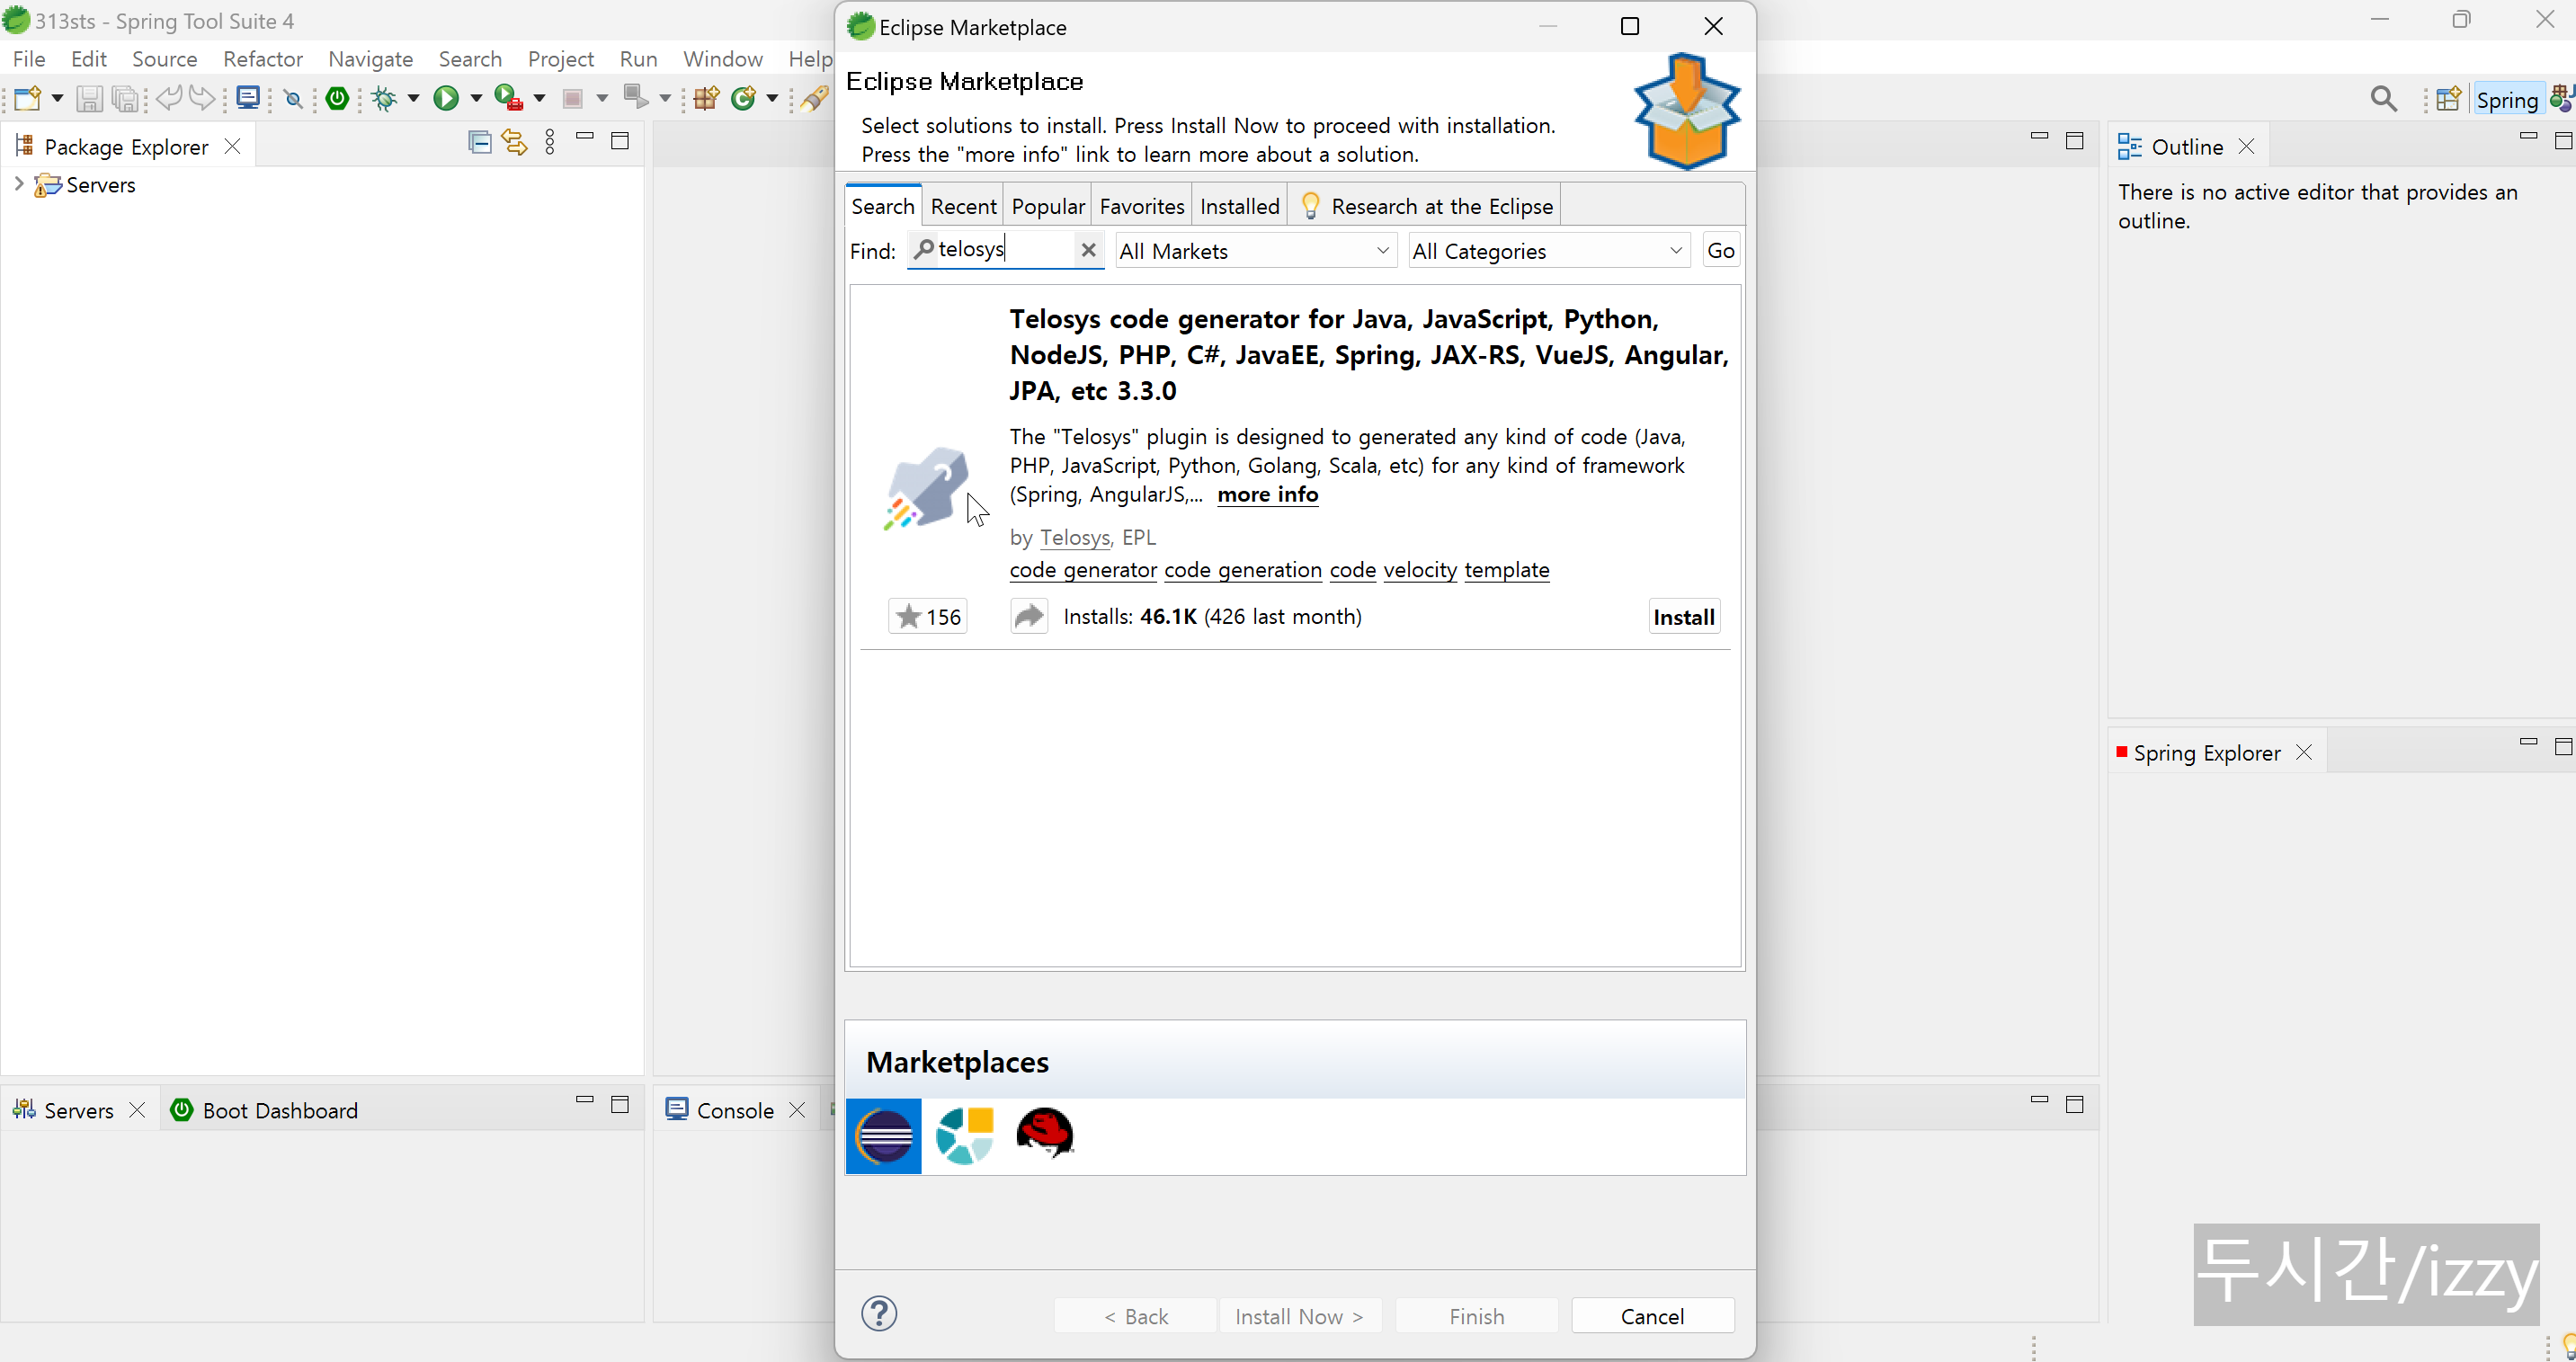Click the Collapse All icon in Package Explorer
The width and height of the screenshot is (2576, 1362).
tap(480, 142)
